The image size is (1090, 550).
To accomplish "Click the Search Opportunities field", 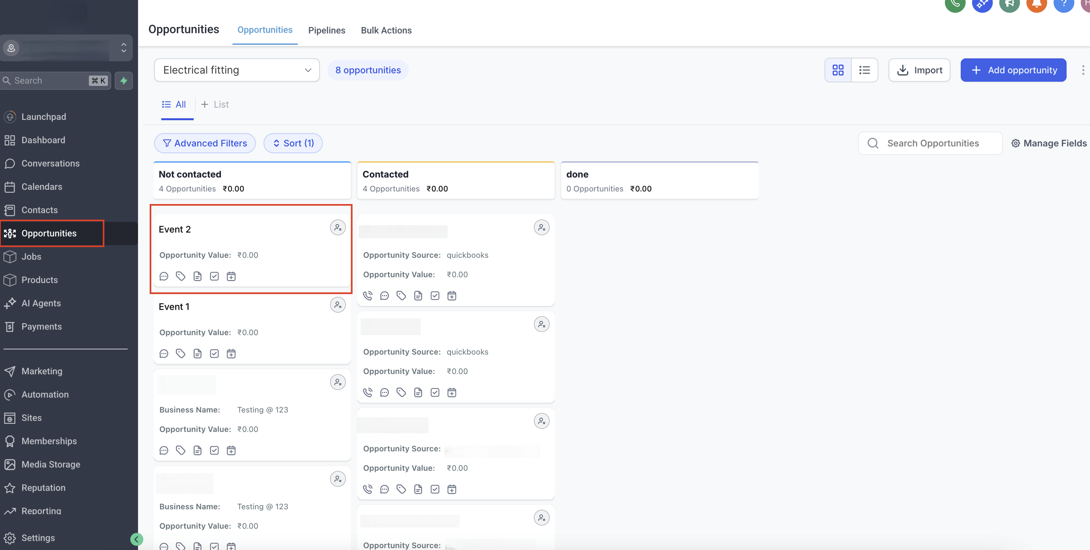I will (x=933, y=143).
